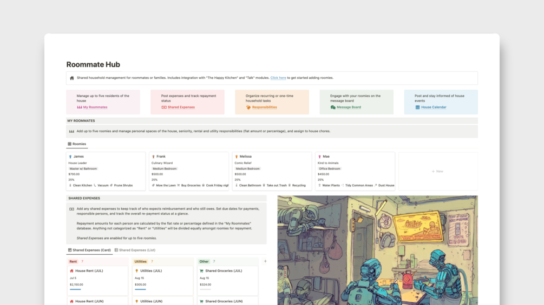This screenshot has width=544, height=305.
Task: Click the robot kitchen illustration
Action: click(x=377, y=250)
